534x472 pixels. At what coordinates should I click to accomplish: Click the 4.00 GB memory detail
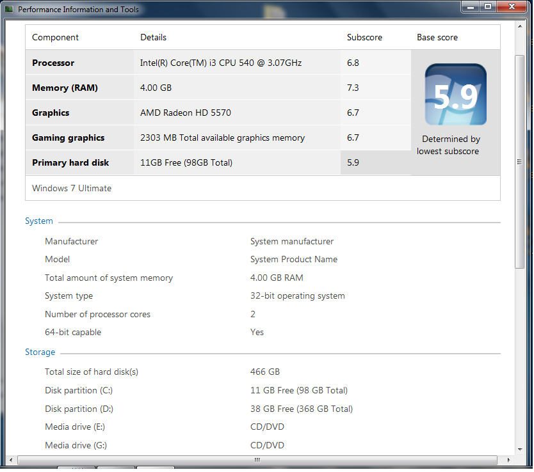point(156,88)
